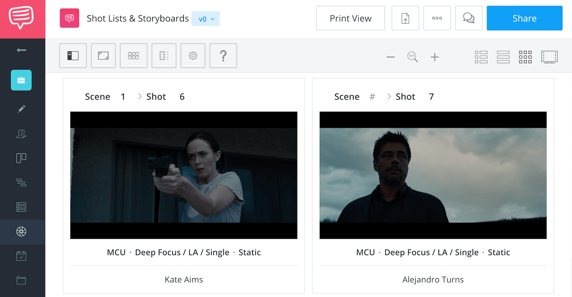The width and height of the screenshot is (572, 297).
Task: Zoom out with the minus icon
Action: click(x=390, y=57)
